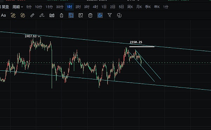Switch to the 30分 timeframe tab

tap(60, 7)
